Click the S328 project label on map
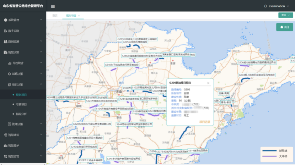Viewport: 295px width, 166px height. click(91, 160)
